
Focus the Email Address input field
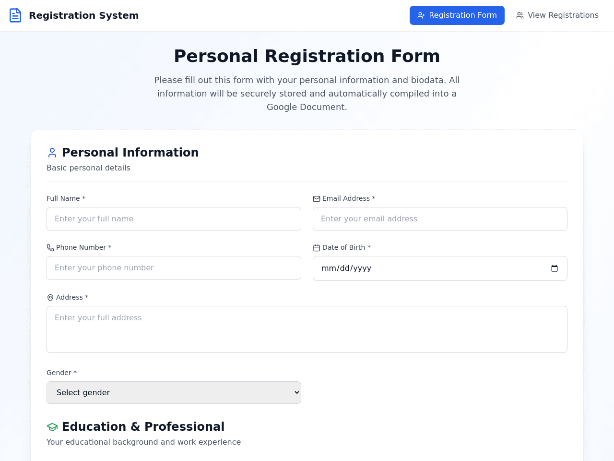pos(440,219)
